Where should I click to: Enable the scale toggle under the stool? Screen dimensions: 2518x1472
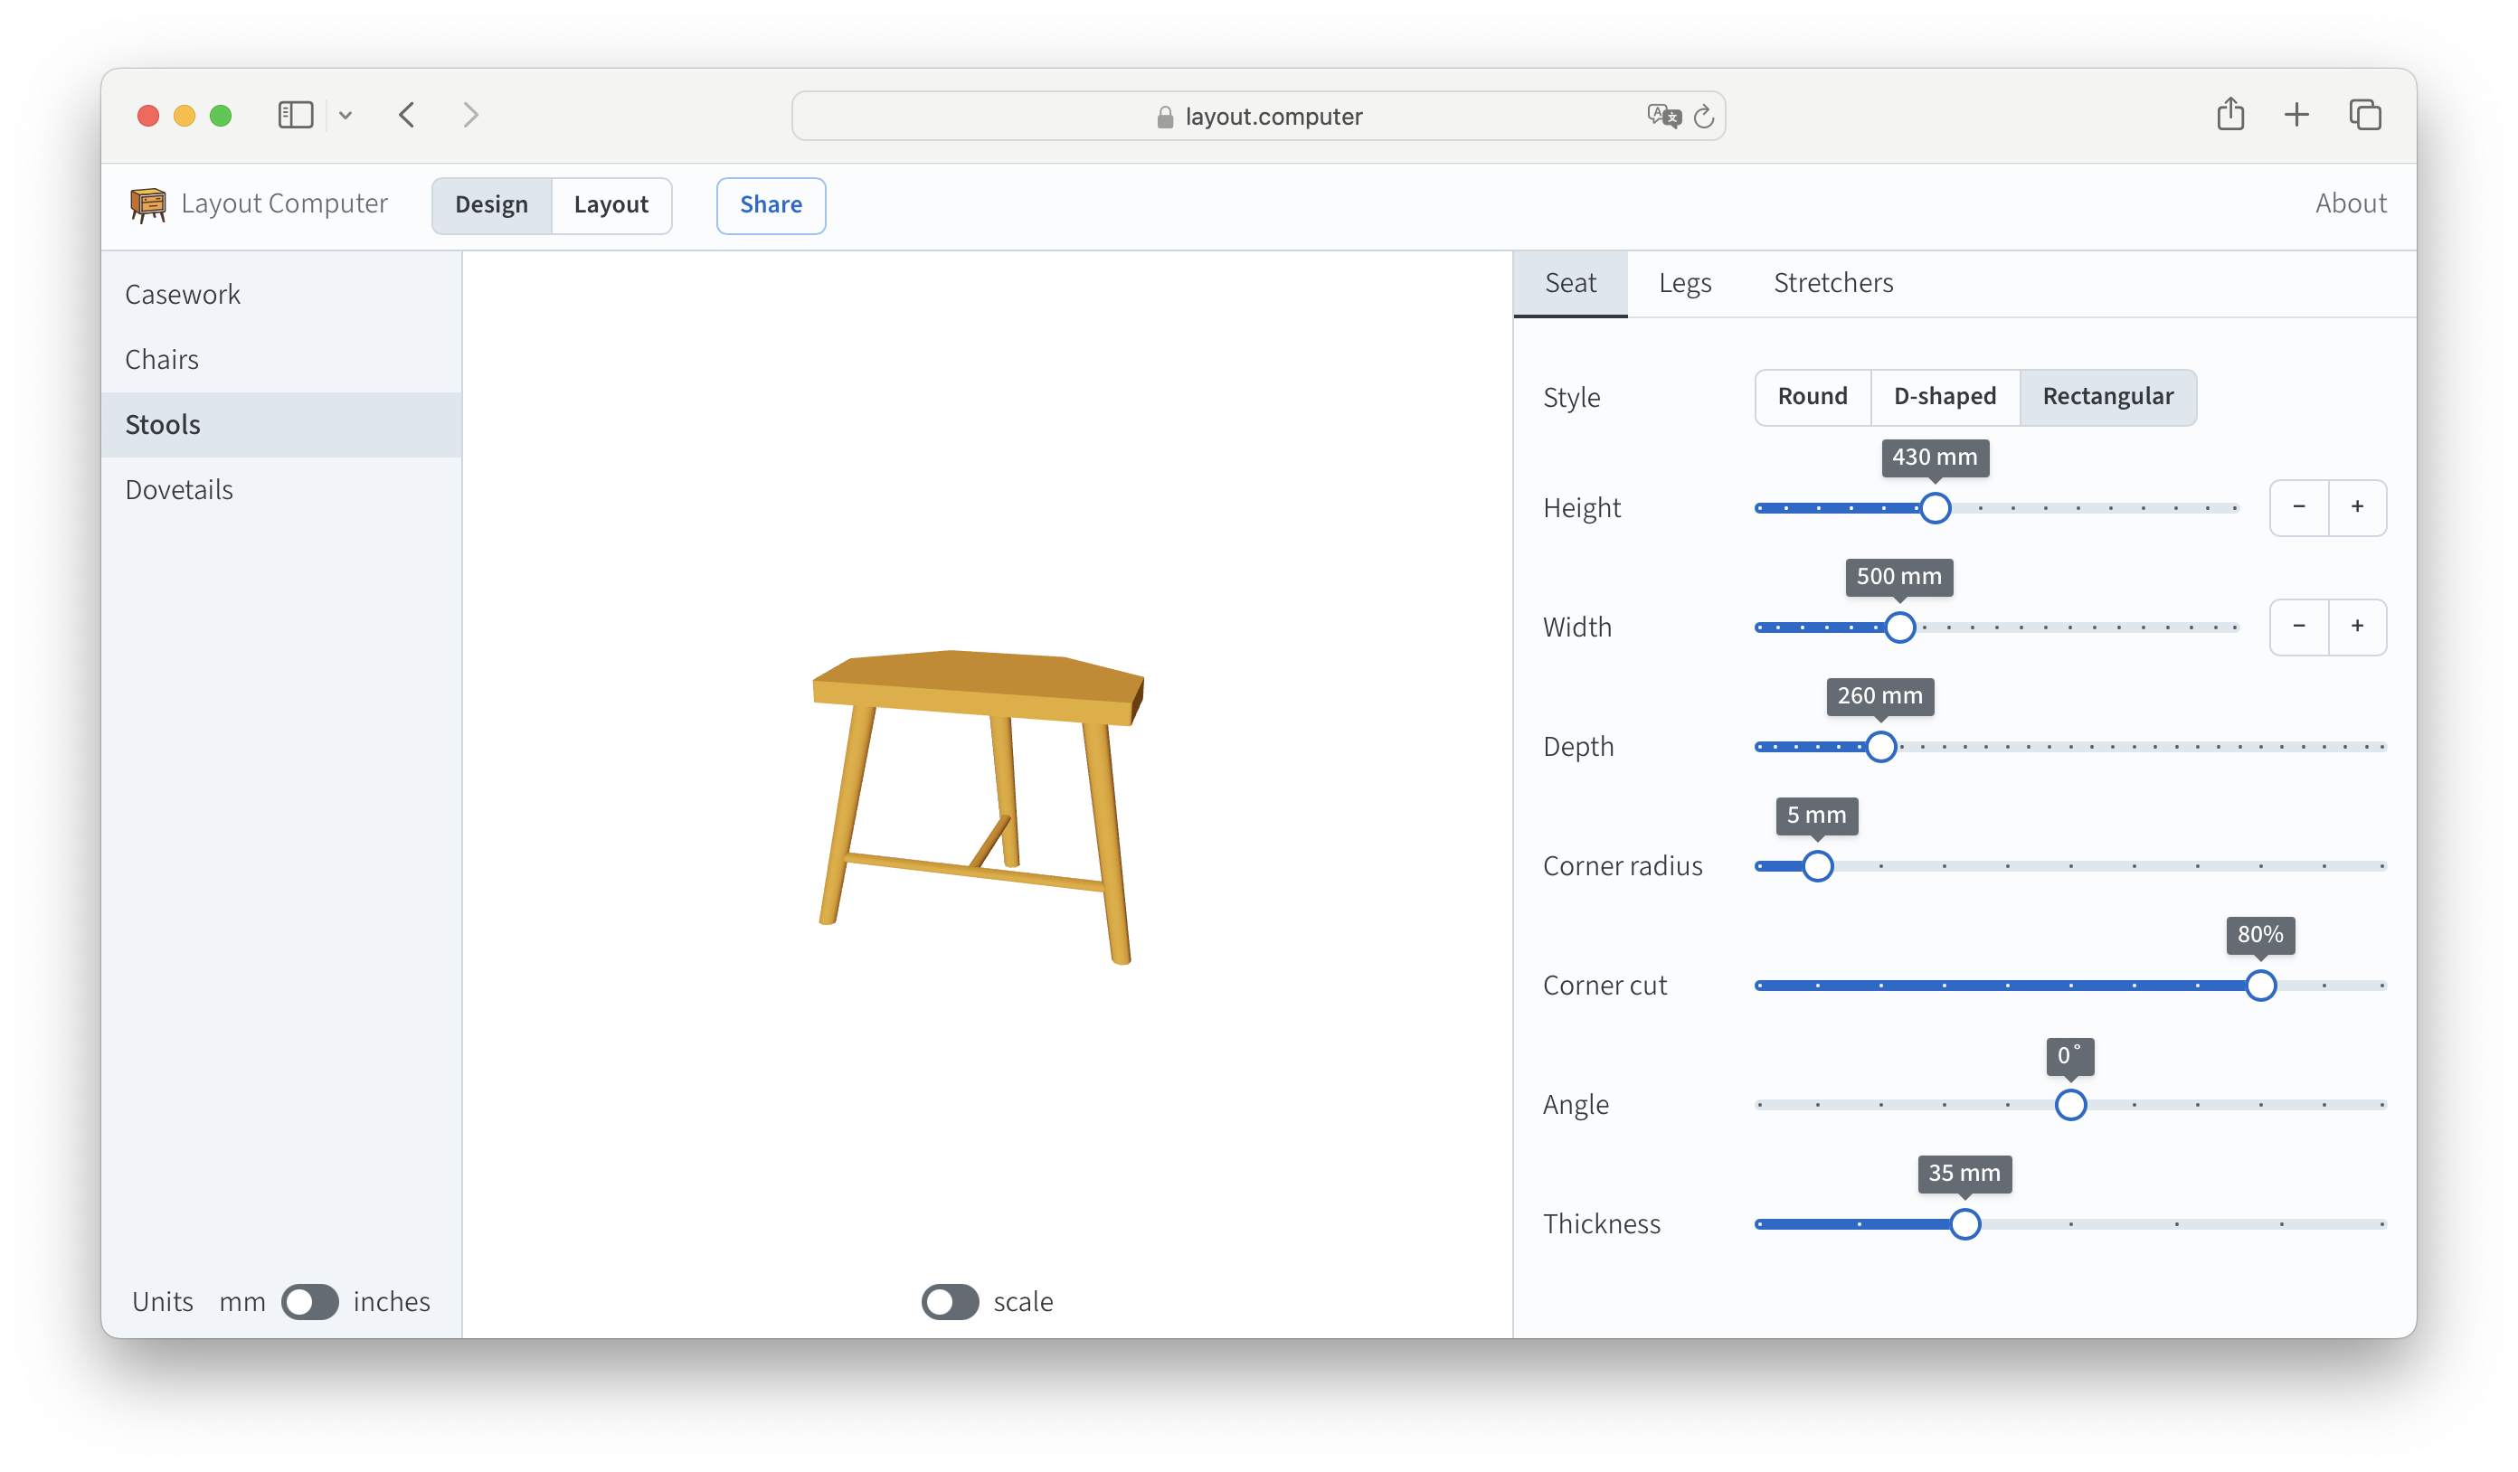[950, 1301]
